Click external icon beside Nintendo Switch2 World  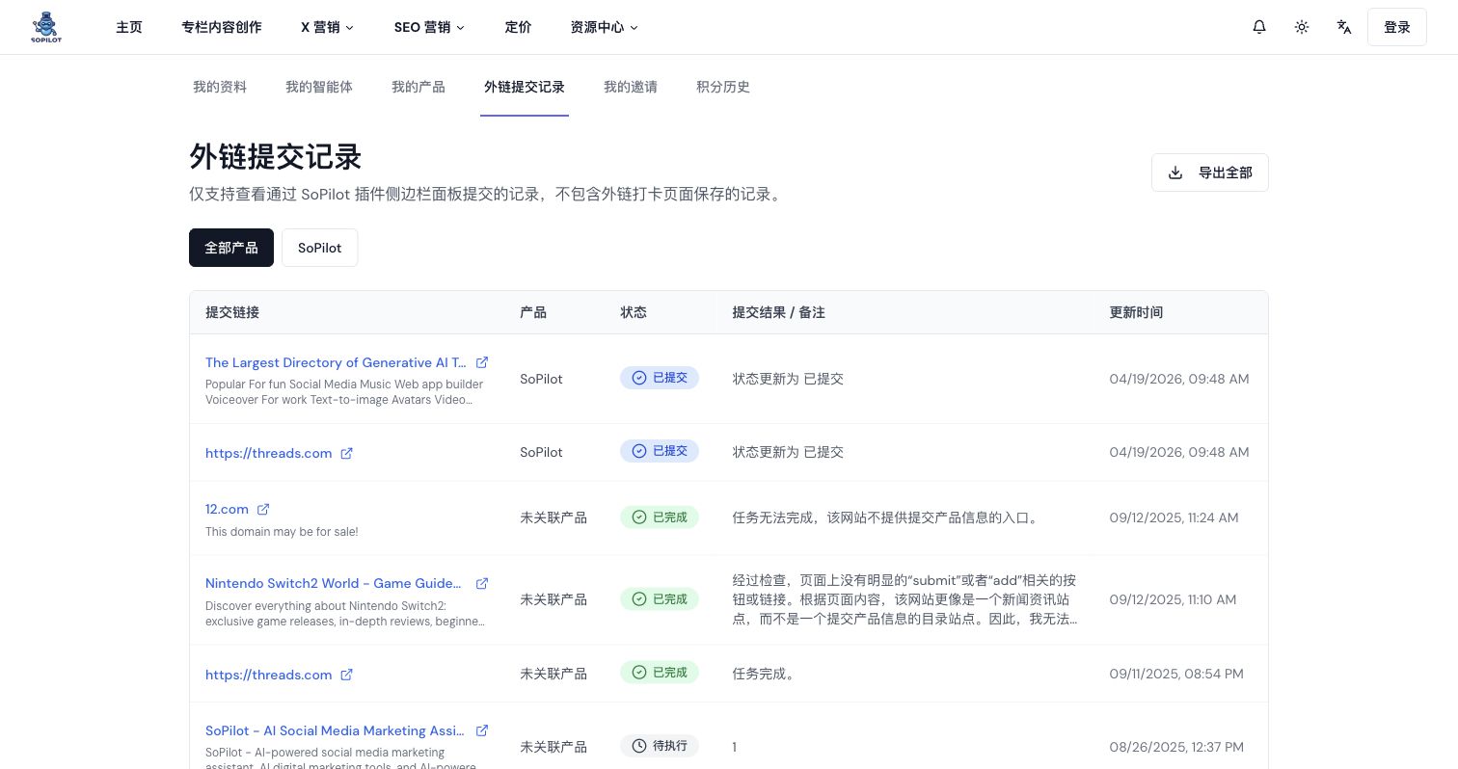click(x=482, y=583)
